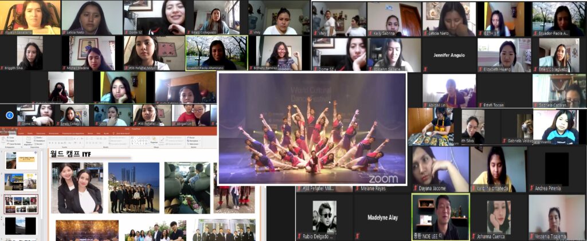This screenshot has height=241, width=587.
Task: Click muted mic icon beside Johanna Cuenca
Action: (x=473, y=236)
